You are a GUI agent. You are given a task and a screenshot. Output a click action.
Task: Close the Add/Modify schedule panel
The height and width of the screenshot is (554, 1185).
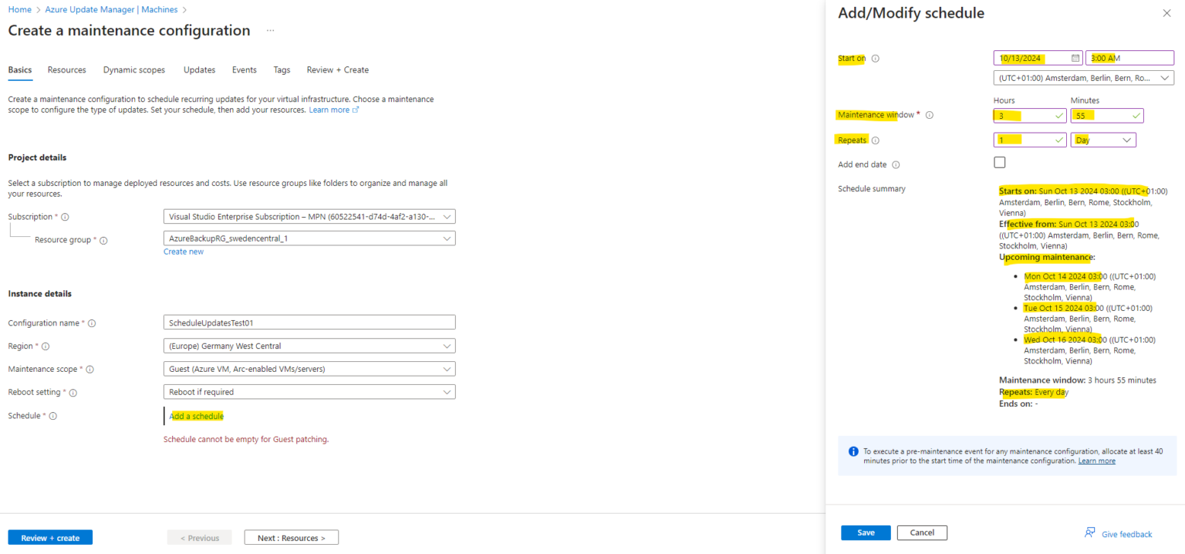pyautogui.click(x=1166, y=13)
